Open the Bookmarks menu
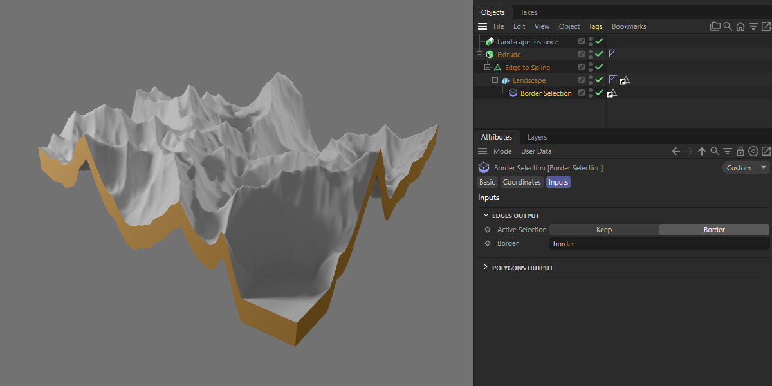 (x=629, y=26)
